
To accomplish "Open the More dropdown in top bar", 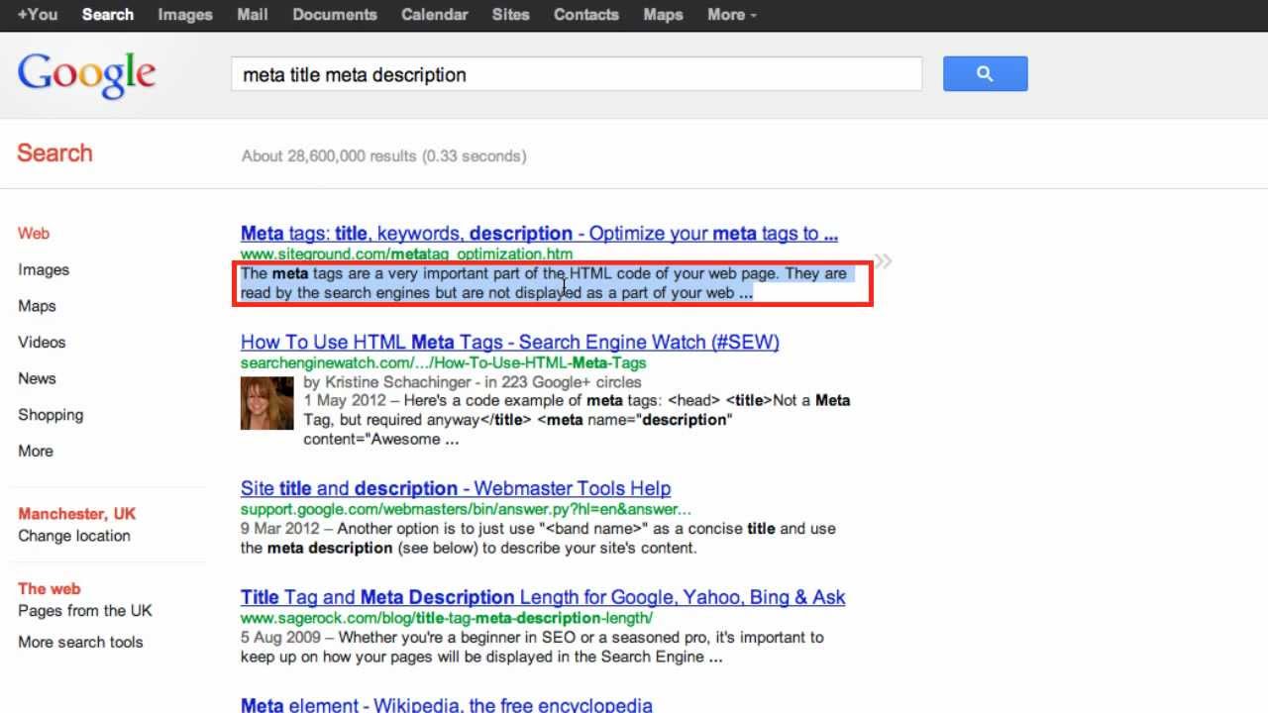I will click(x=732, y=15).
